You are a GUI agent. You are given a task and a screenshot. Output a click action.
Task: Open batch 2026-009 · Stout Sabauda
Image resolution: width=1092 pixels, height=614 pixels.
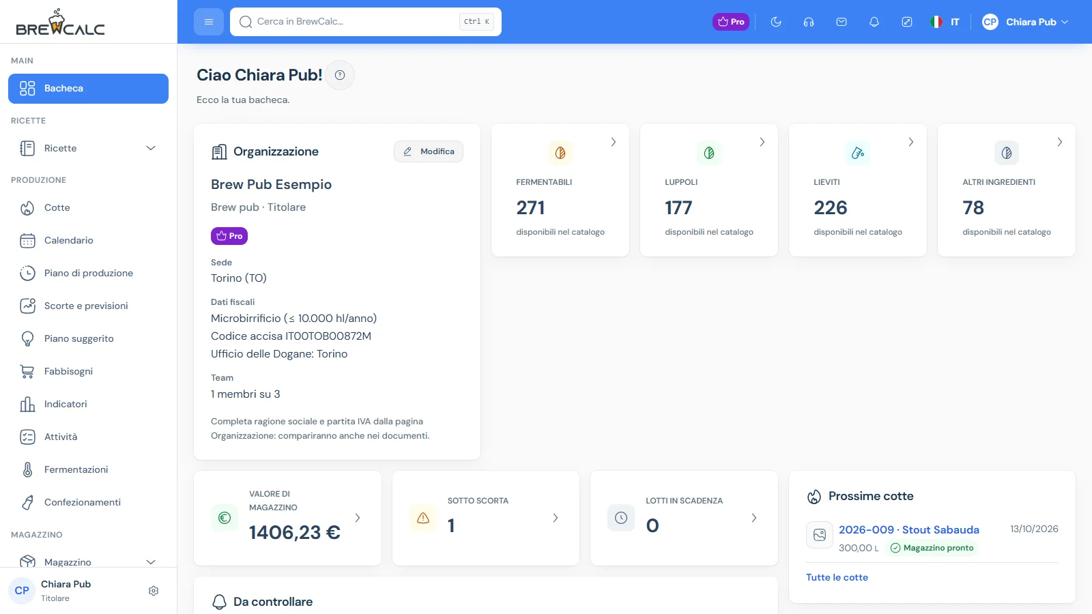click(909, 529)
